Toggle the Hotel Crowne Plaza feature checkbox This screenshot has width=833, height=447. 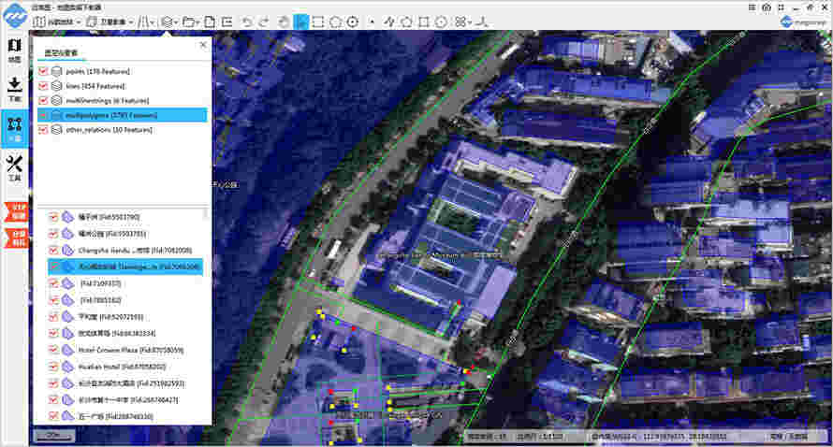(53, 350)
